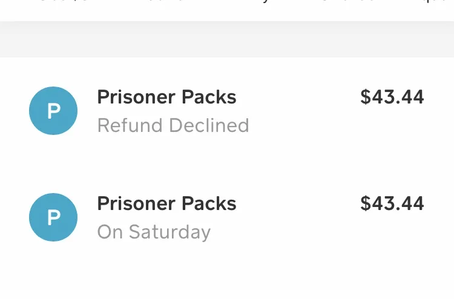Click the dollar sign of declined refund amount
Viewport: 454px width, 299px height.
coord(366,97)
